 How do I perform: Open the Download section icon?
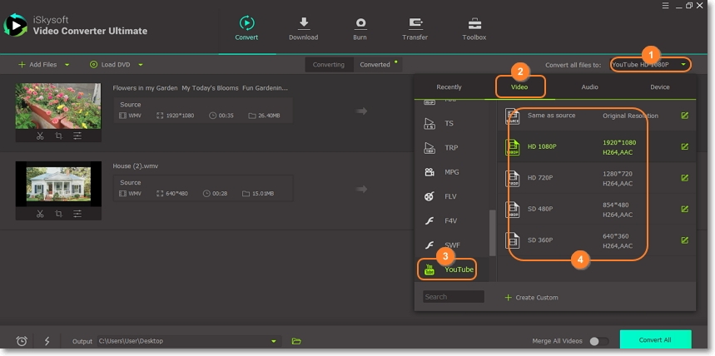coord(303,23)
